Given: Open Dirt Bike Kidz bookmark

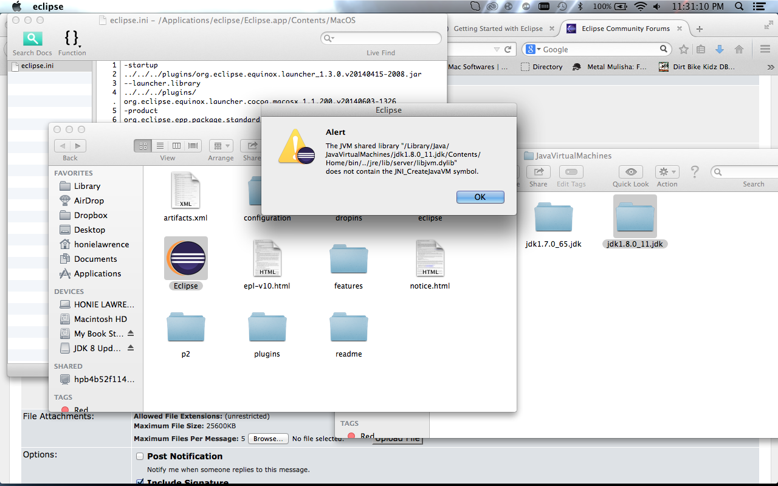Looking at the screenshot, I should (697, 67).
